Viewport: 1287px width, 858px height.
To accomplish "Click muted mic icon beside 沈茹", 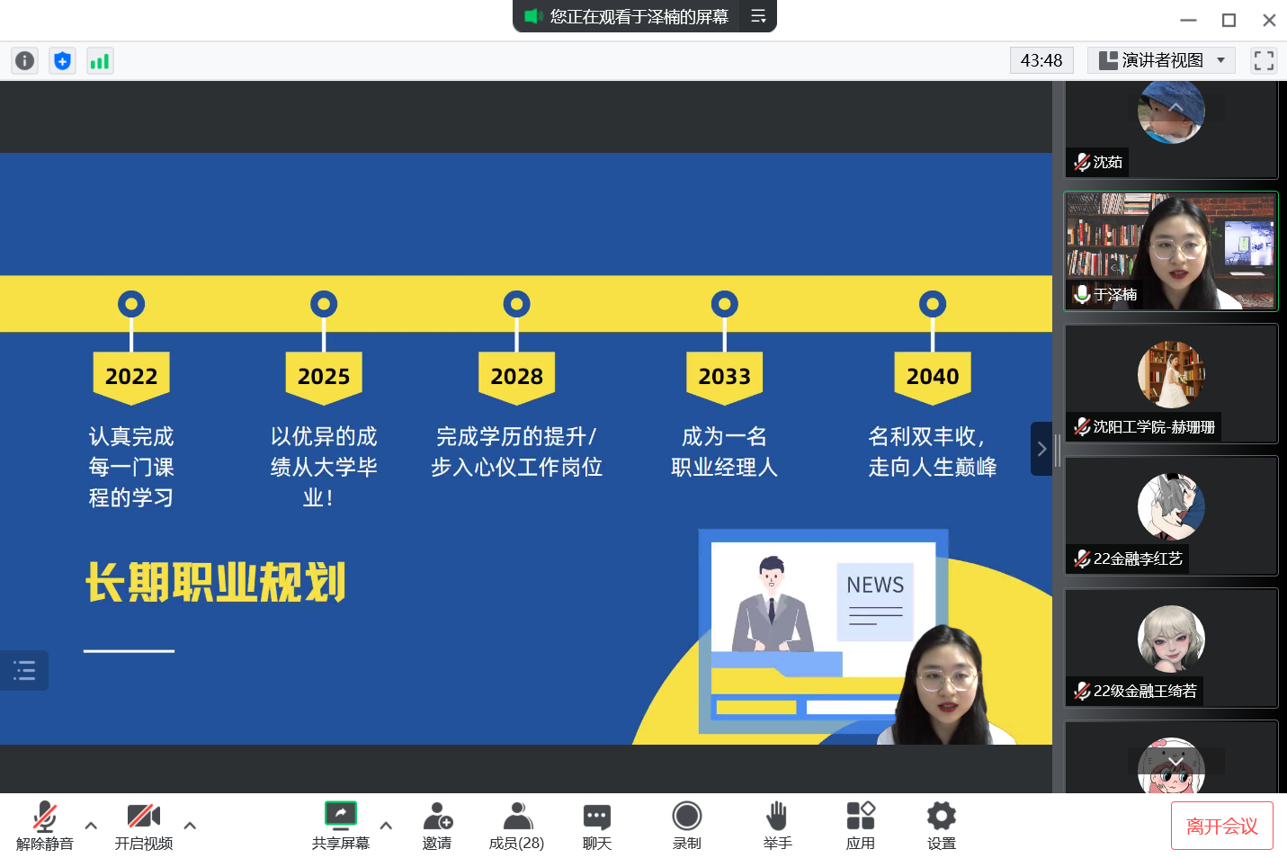I will pos(1082,162).
